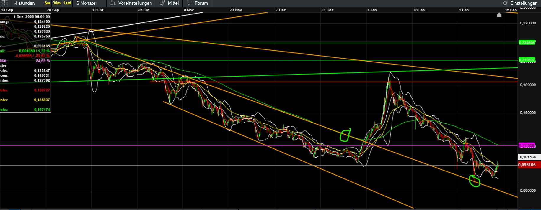Open the Forum speech bubble icon
Image resolution: width=541 pixels, height=210 pixels.
point(190,3)
